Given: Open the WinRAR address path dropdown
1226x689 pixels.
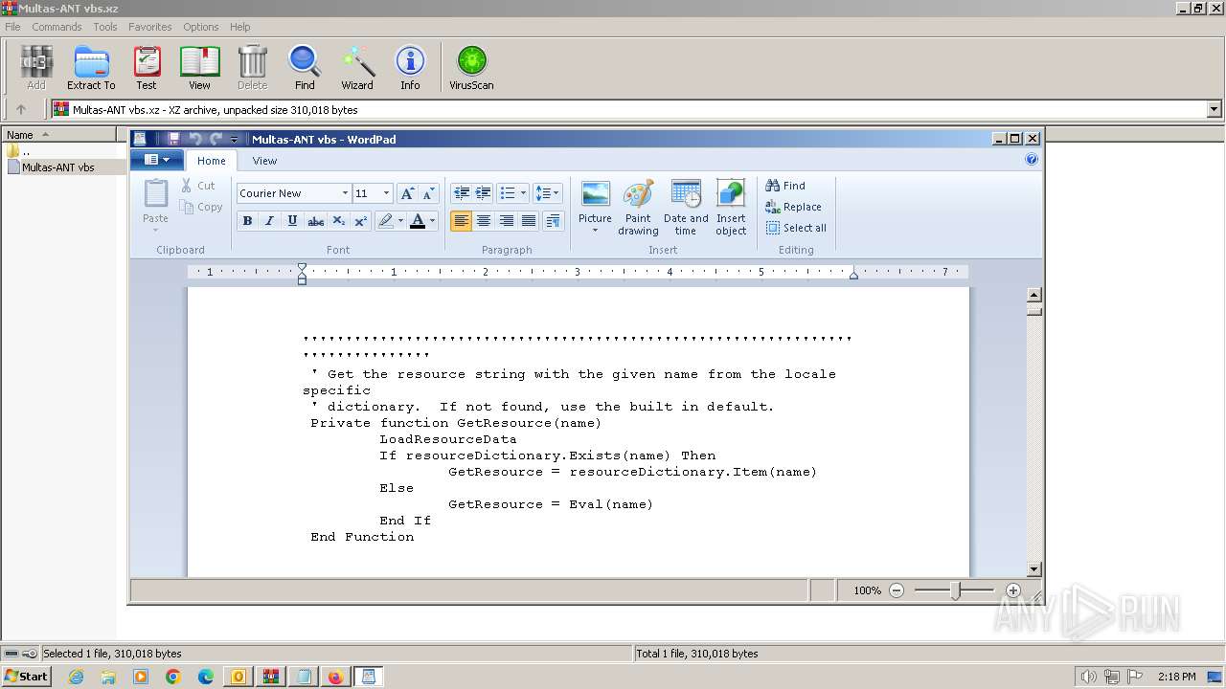Looking at the screenshot, I should pyautogui.click(x=1215, y=109).
